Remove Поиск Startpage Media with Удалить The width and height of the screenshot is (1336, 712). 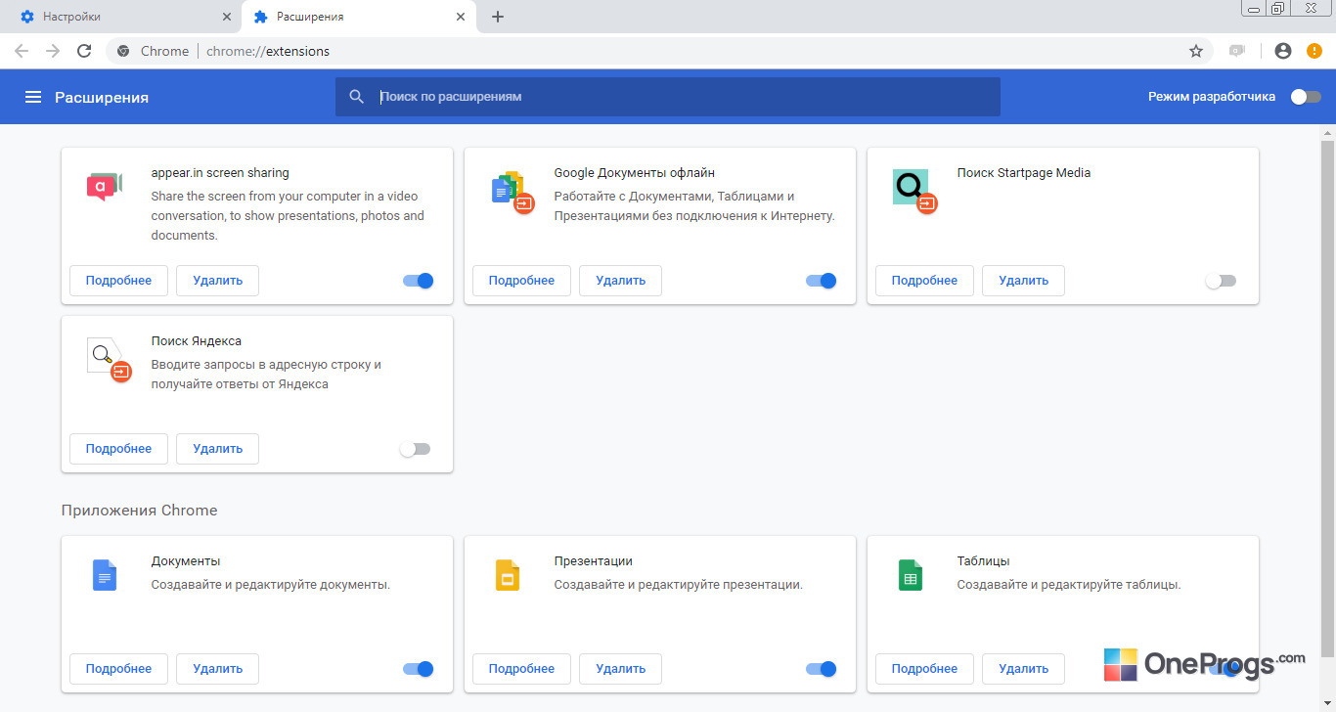tap(1023, 281)
